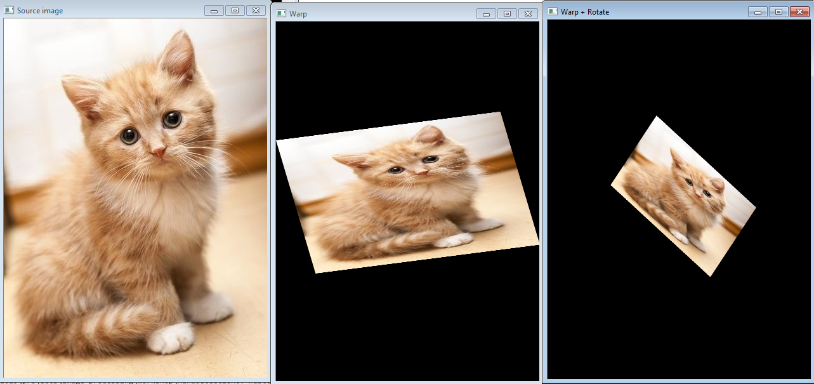Click the Source image window icon

click(10, 11)
